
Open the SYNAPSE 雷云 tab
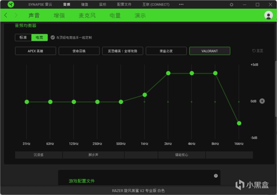(40, 4)
